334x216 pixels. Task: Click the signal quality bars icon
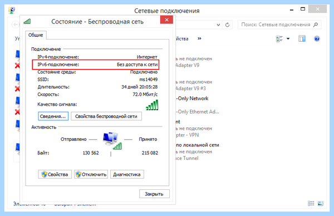(152, 105)
